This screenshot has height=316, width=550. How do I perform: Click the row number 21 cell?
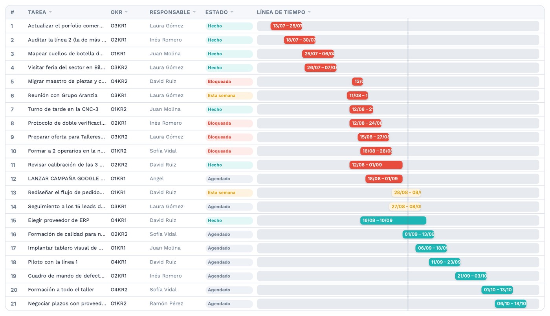click(x=14, y=303)
